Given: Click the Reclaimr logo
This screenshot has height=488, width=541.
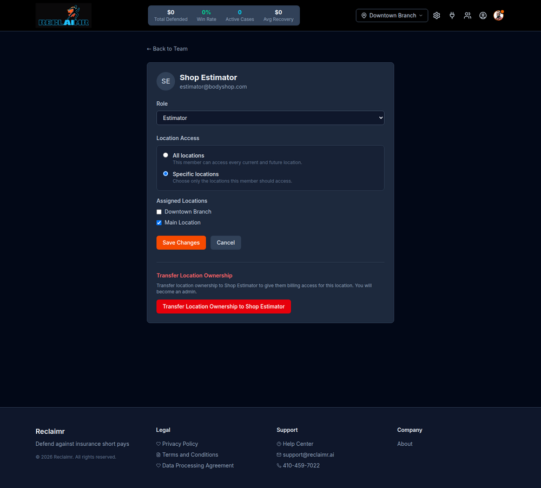Looking at the screenshot, I should tap(63, 16).
